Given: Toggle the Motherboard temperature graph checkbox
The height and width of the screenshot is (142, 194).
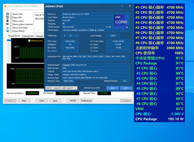Looking at the screenshot, I should [x=29, y=41].
